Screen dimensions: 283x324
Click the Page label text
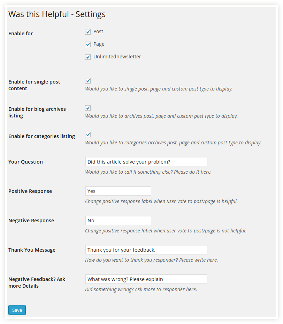(99, 44)
